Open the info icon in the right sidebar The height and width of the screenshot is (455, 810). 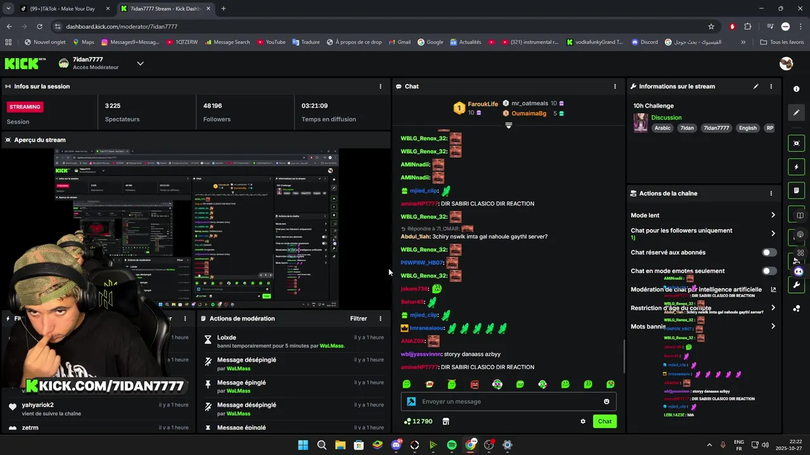797,89
